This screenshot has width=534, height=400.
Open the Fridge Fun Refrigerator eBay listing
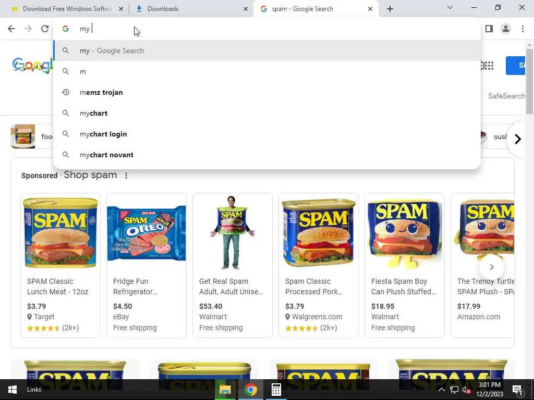[147, 265]
